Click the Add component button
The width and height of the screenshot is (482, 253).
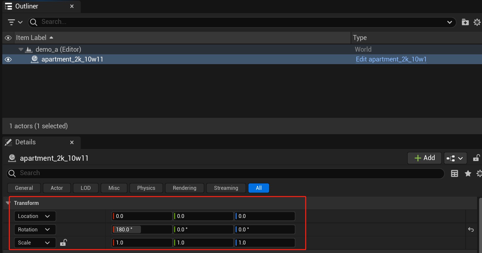(x=424, y=158)
